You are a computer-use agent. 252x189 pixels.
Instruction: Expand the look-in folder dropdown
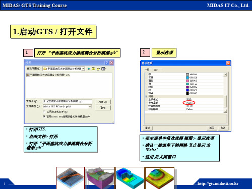[83, 69]
